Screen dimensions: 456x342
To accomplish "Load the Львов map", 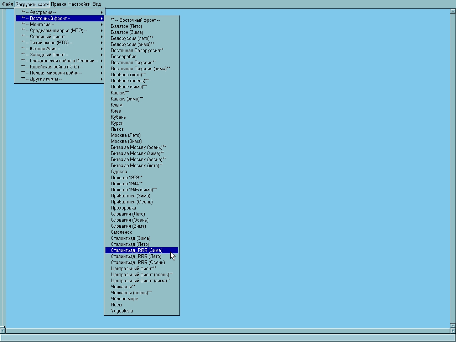I will tap(142, 129).
